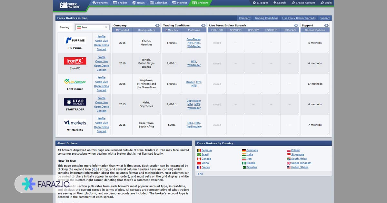
Task: Expand the Live Forex Broker Spreads icon
Action: tap(296, 25)
